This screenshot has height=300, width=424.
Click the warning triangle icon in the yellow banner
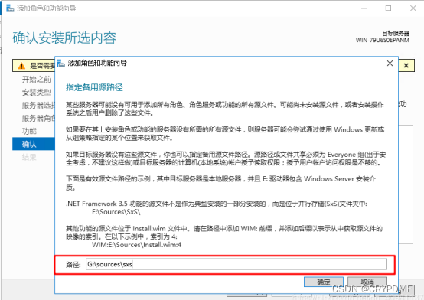[21, 66]
